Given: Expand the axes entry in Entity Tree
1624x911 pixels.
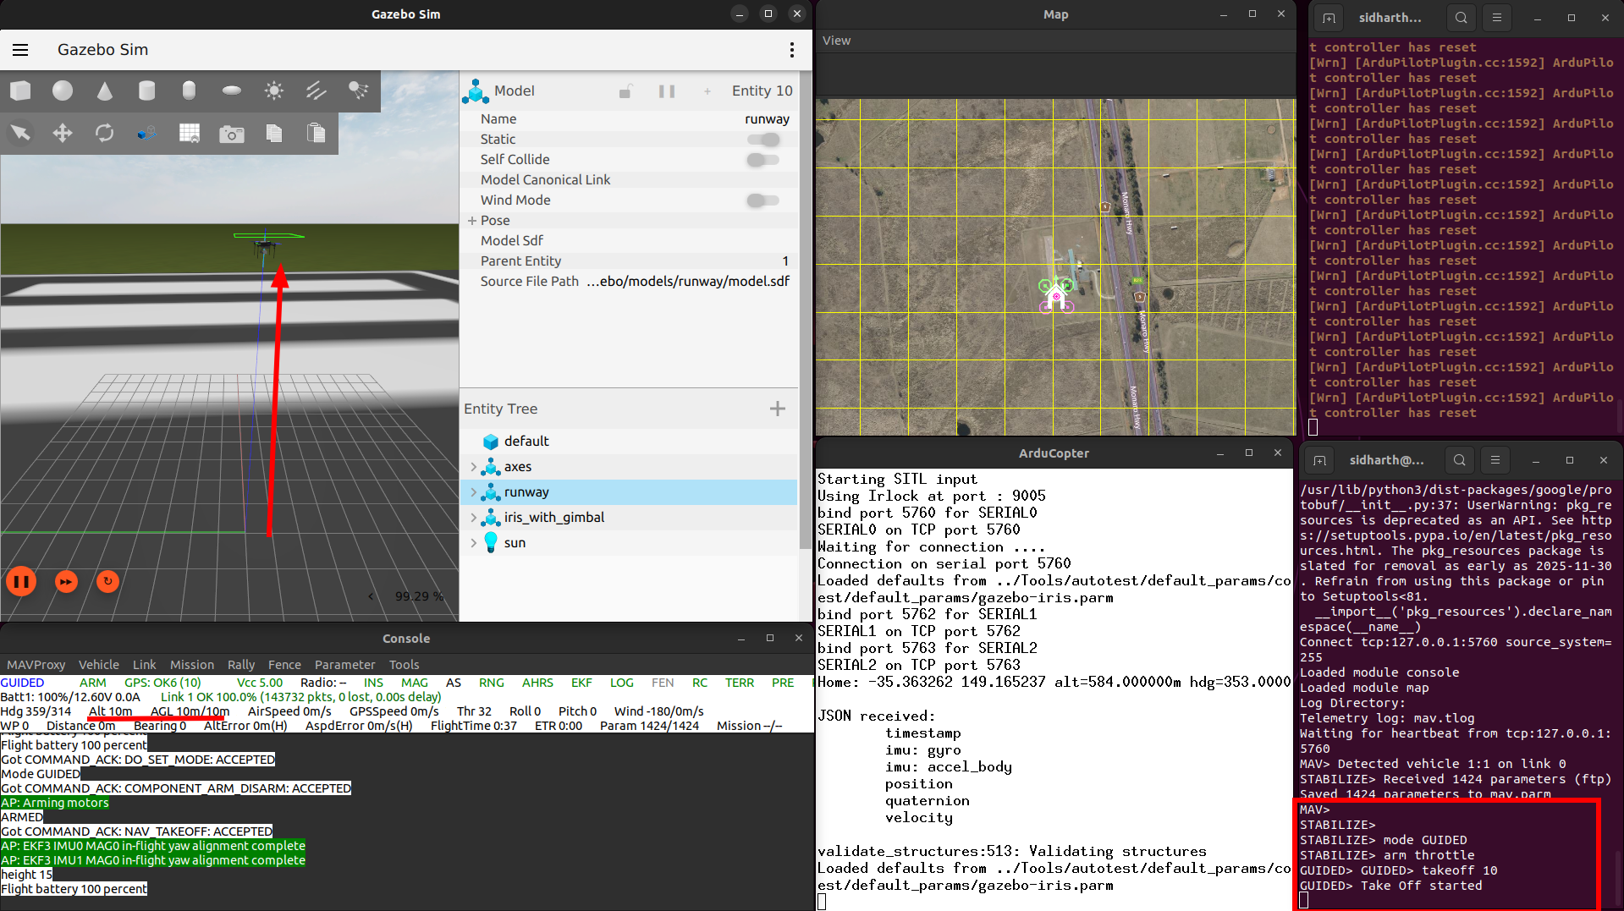Looking at the screenshot, I should point(474,467).
